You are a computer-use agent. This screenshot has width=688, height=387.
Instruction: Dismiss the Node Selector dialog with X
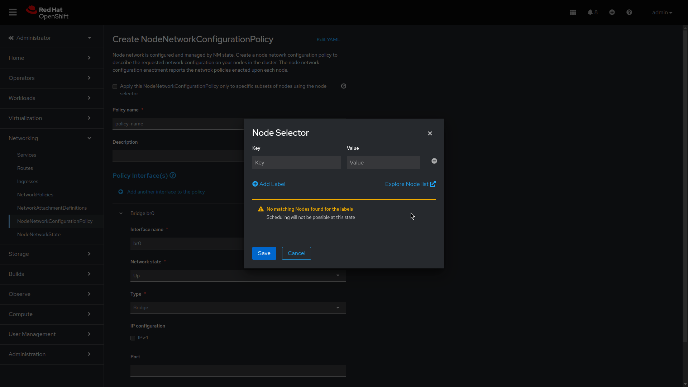(430, 133)
